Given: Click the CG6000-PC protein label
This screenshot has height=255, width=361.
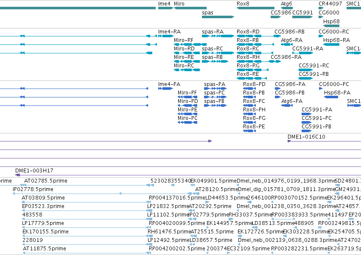Looking at the screenshot, I should pos(334,84).
